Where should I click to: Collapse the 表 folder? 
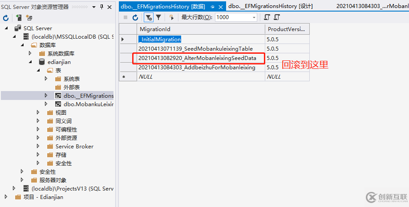[39, 70]
